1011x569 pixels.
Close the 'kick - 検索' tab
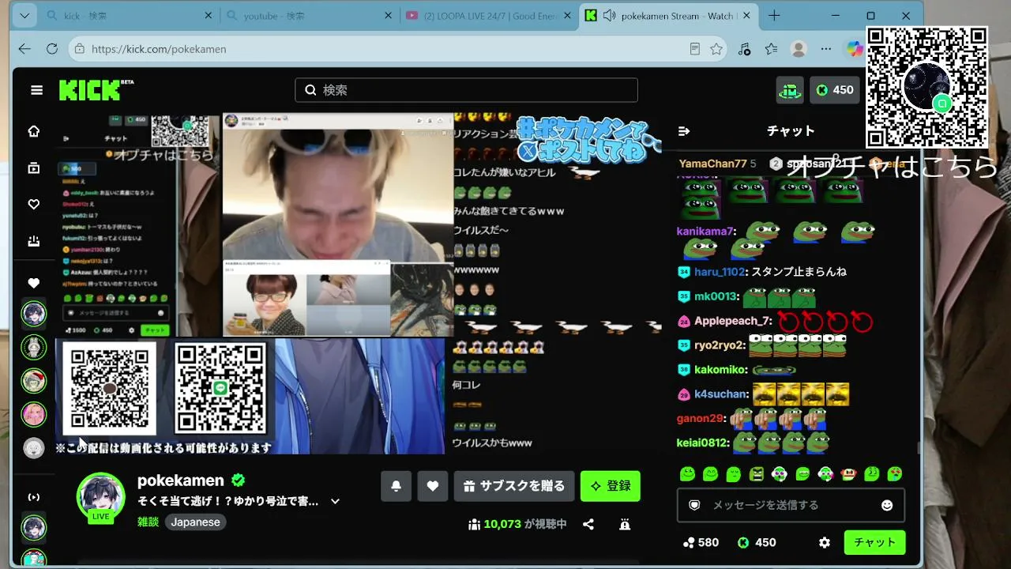[209, 16]
